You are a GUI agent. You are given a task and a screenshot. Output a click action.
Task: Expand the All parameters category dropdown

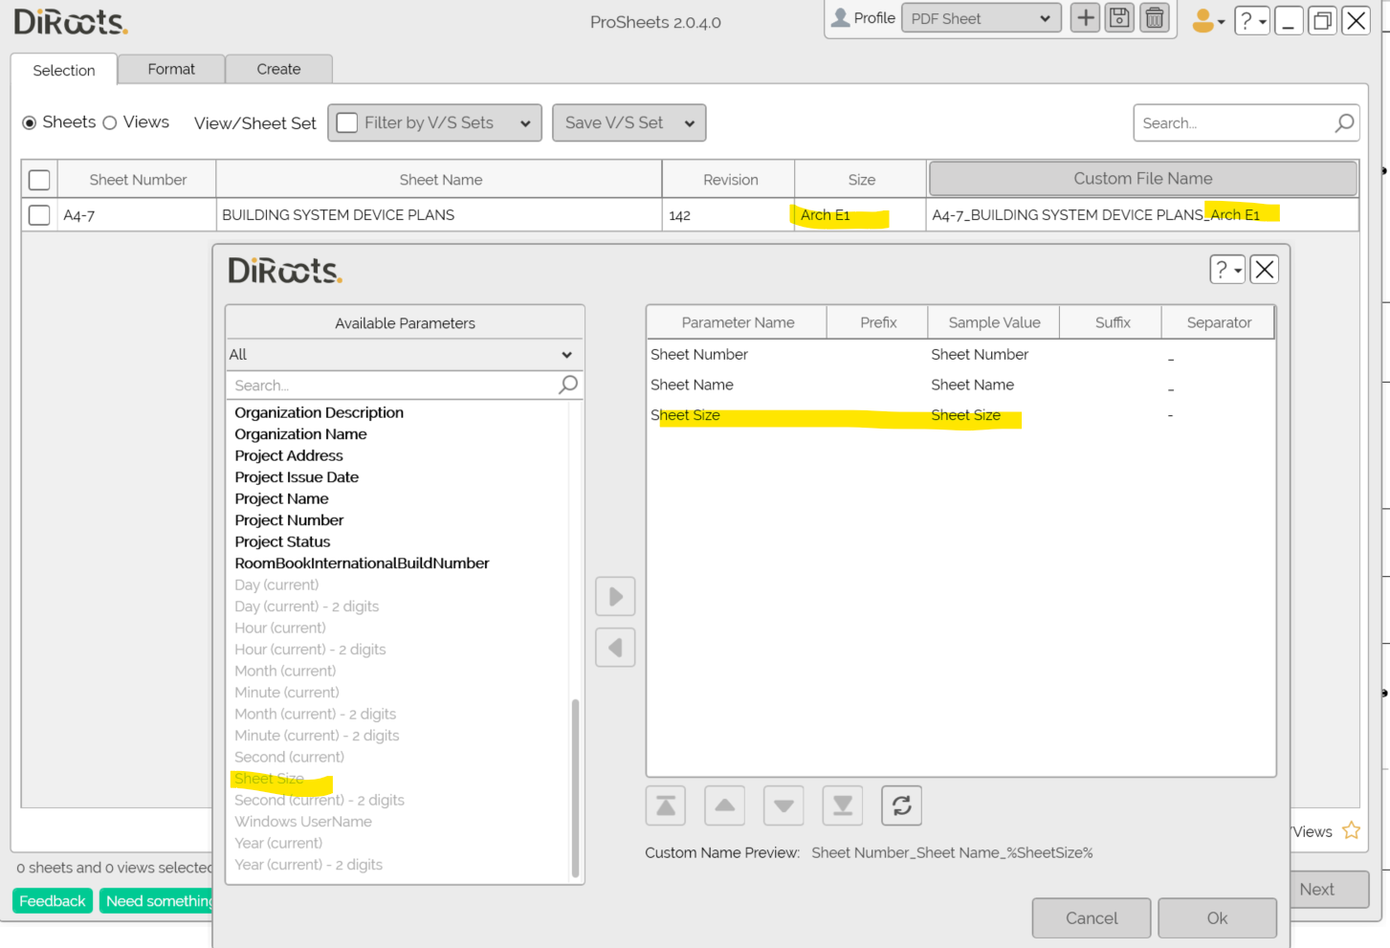405,354
